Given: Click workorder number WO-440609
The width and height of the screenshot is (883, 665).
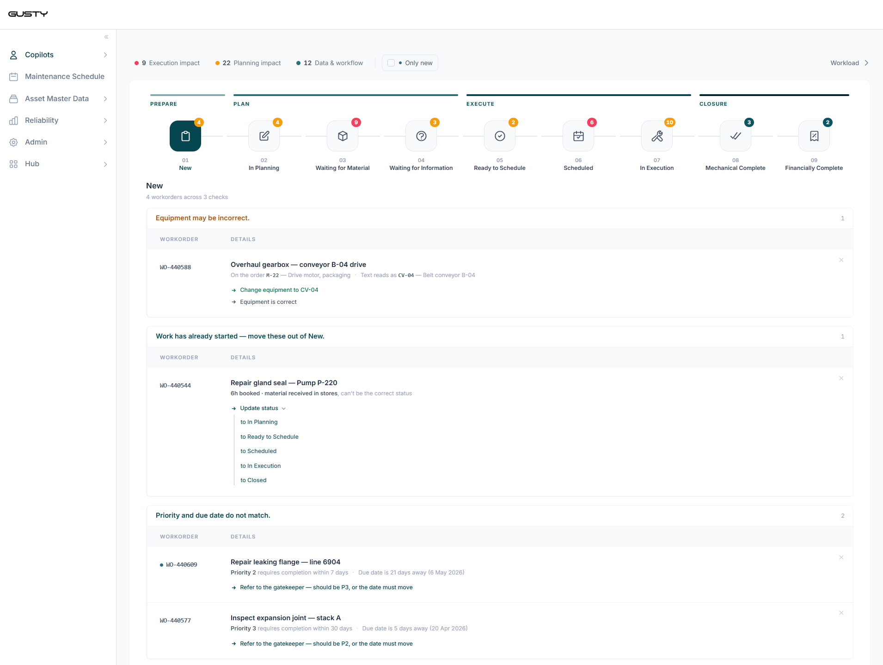Looking at the screenshot, I should coord(181,565).
